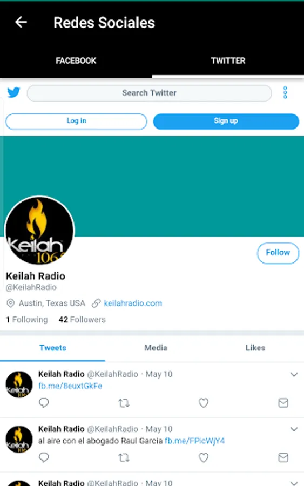The height and width of the screenshot is (486, 304).
Task: Click the Sign up button
Action: 226,121
